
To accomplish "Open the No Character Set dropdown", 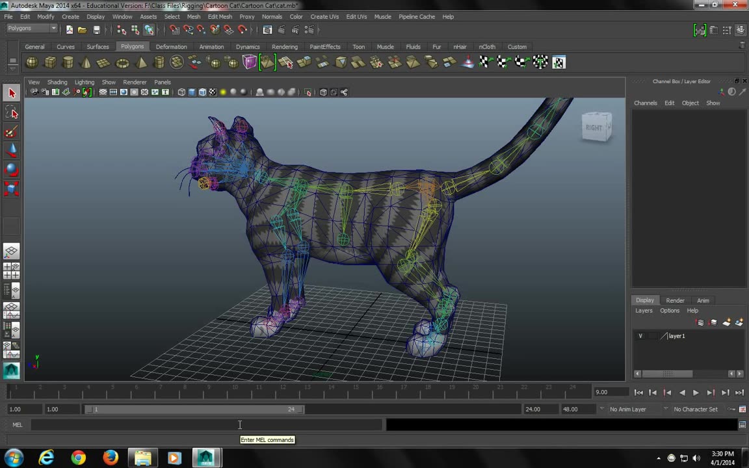I will (696, 409).
